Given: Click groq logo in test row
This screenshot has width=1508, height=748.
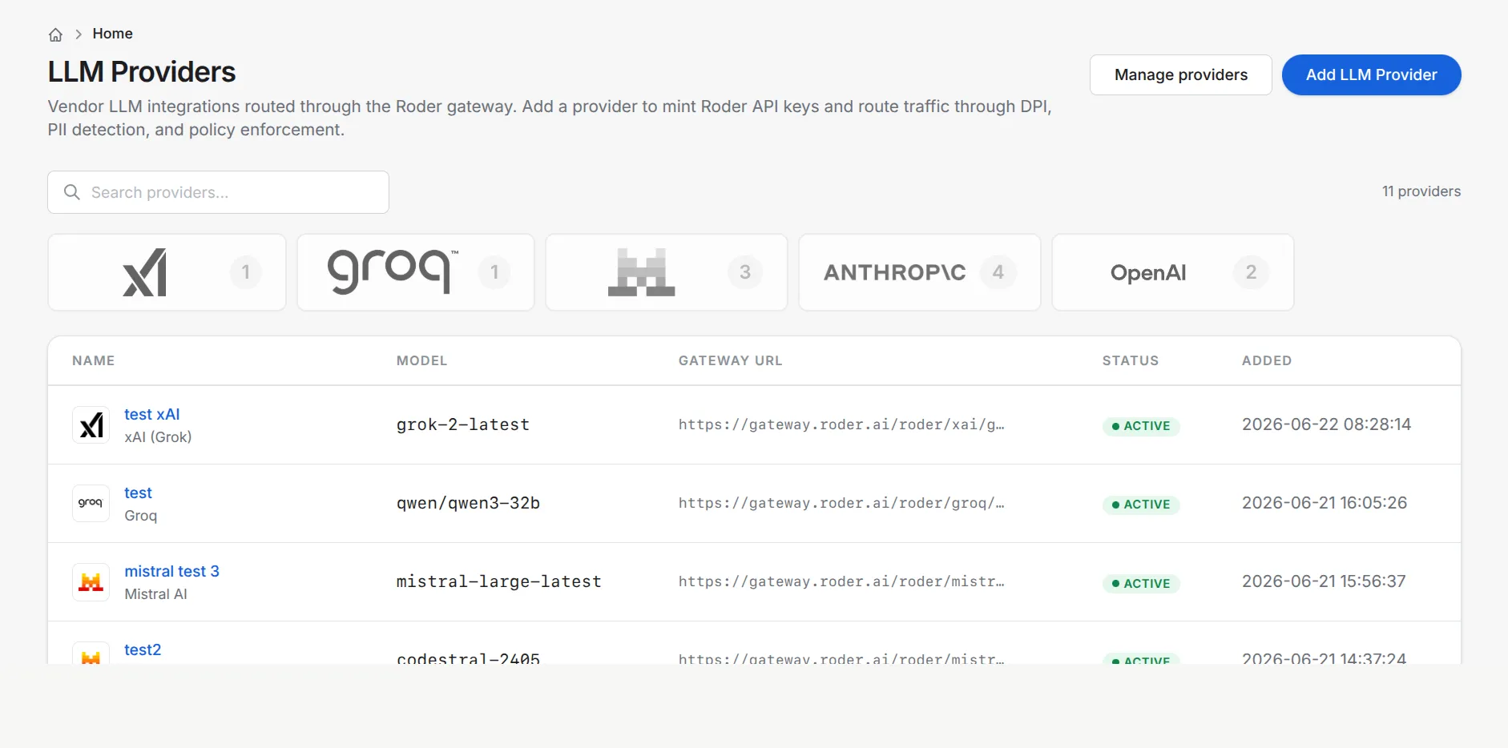Looking at the screenshot, I should (x=91, y=503).
